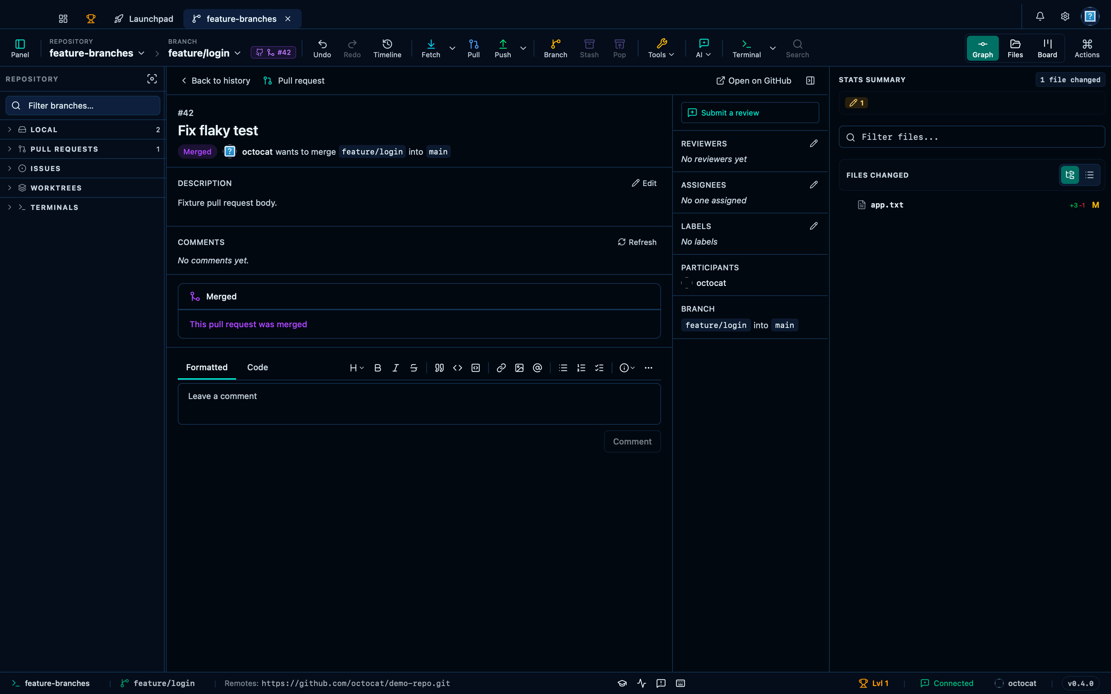Open the AI menu
The image size is (1111, 694).
pyautogui.click(x=703, y=48)
